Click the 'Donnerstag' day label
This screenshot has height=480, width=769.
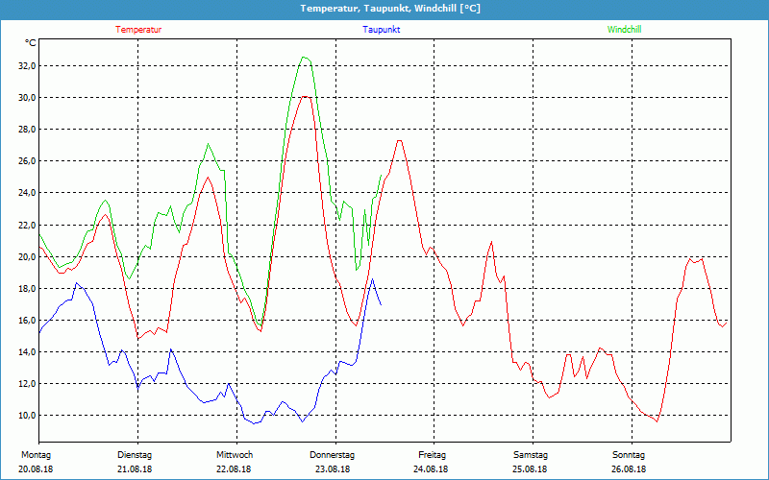(332, 455)
